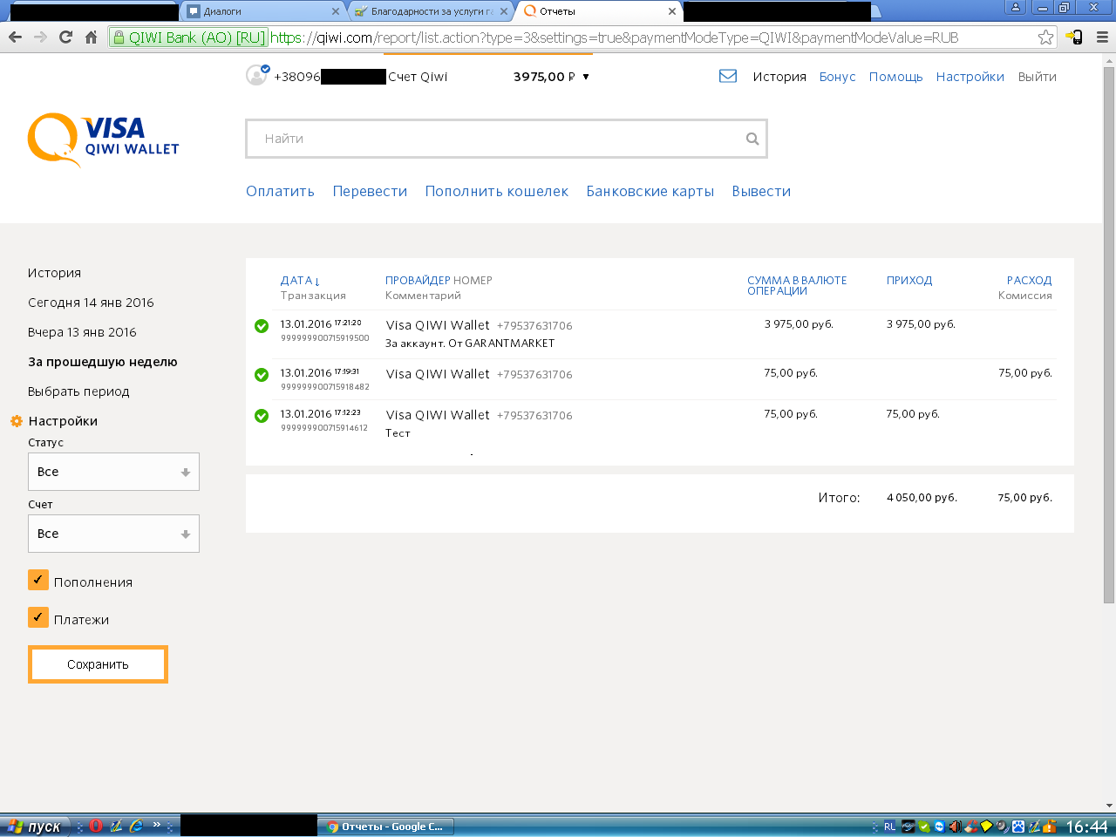Click green status check of Тест transaction
The width and height of the screenshot is (1116, 837).
(x=262, y=416)
